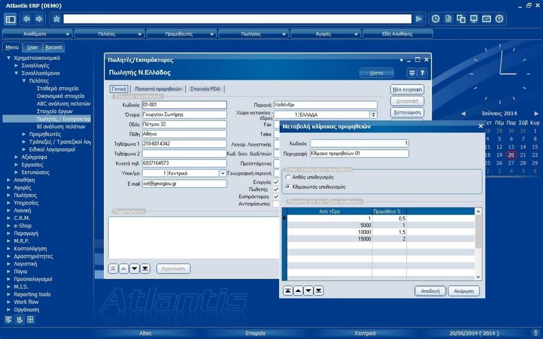Open the Στοιχεία PDA tab
The width and height of the screenshot is (543, 339).
[x=205, y=89]
